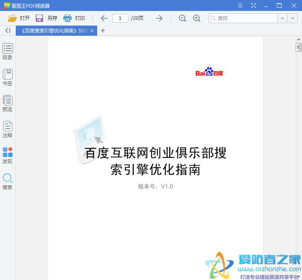302x280 pixels.
Task: Open the 书签 bookmarks panel
Action: (x=7, y=78)
